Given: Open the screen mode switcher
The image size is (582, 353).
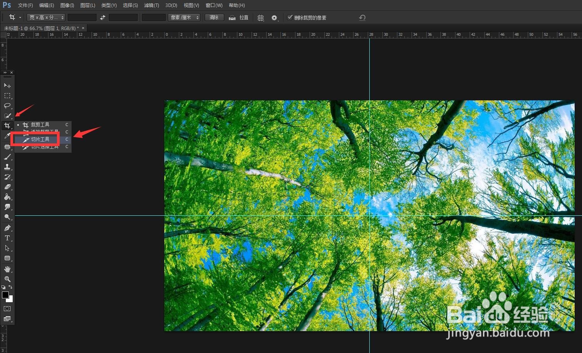Looking at the screenshot, I should [7, 318].
